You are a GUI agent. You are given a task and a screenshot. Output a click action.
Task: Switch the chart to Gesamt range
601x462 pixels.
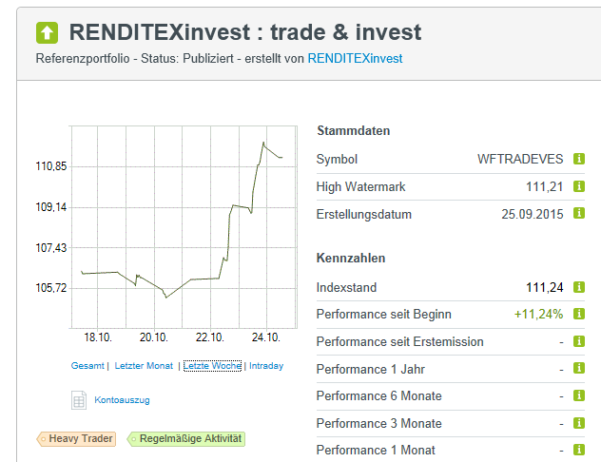[87, 366]
